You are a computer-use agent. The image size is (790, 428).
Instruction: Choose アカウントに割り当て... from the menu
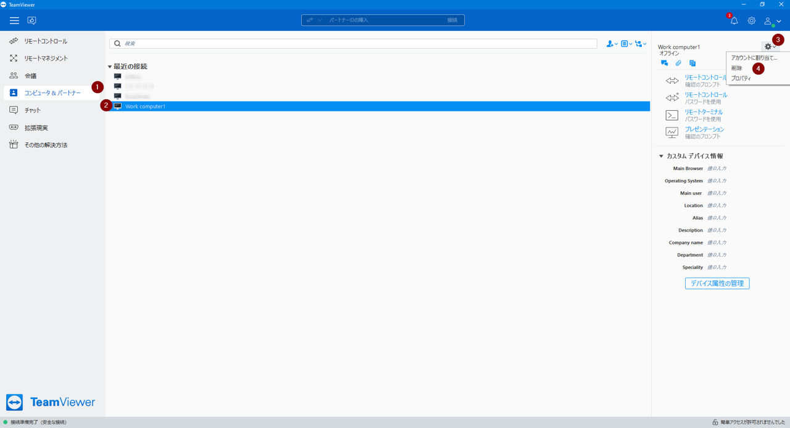click(754, 58)
